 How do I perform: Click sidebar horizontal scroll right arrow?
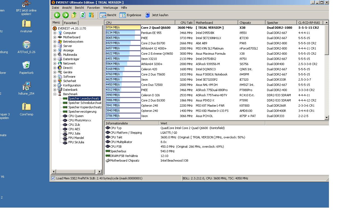click(x=100, y=172)
